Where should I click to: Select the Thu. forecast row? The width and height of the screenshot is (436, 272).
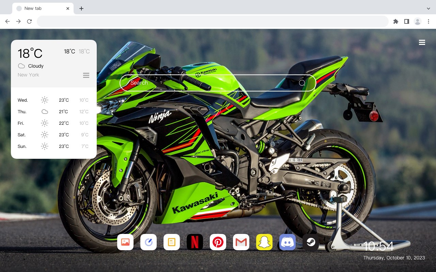(53, 112)
